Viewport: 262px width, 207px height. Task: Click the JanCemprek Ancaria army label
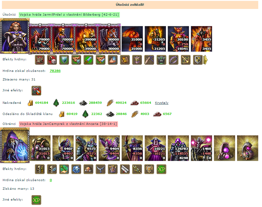(x=68, y=124)
